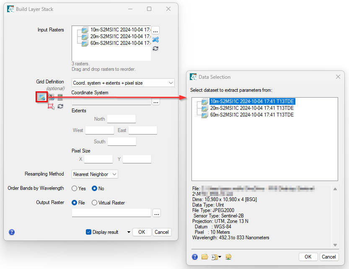The image size is (349, 269).
Task: Click the import grid from dataset icon
Action: click(41, 97)
